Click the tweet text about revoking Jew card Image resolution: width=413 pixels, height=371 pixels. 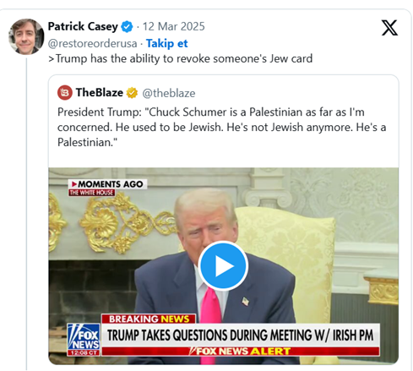181,58
